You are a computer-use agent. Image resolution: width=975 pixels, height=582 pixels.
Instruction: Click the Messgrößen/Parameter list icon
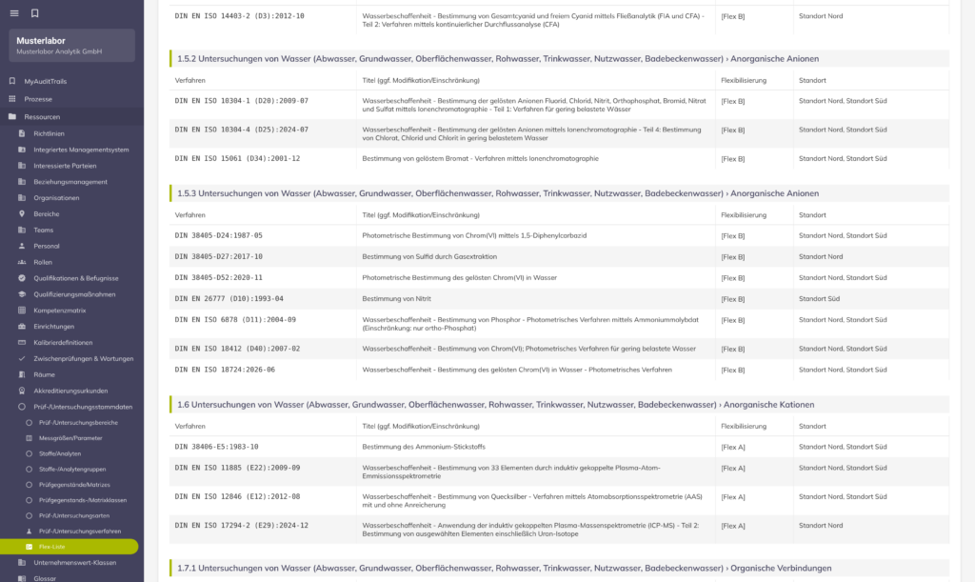coord(29,438)
